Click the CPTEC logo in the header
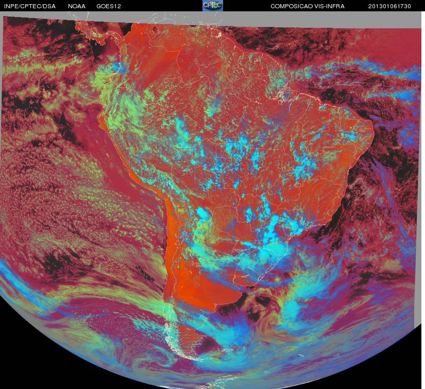The height and width of the screenshot is (389, 425). (x=213, y=6)
